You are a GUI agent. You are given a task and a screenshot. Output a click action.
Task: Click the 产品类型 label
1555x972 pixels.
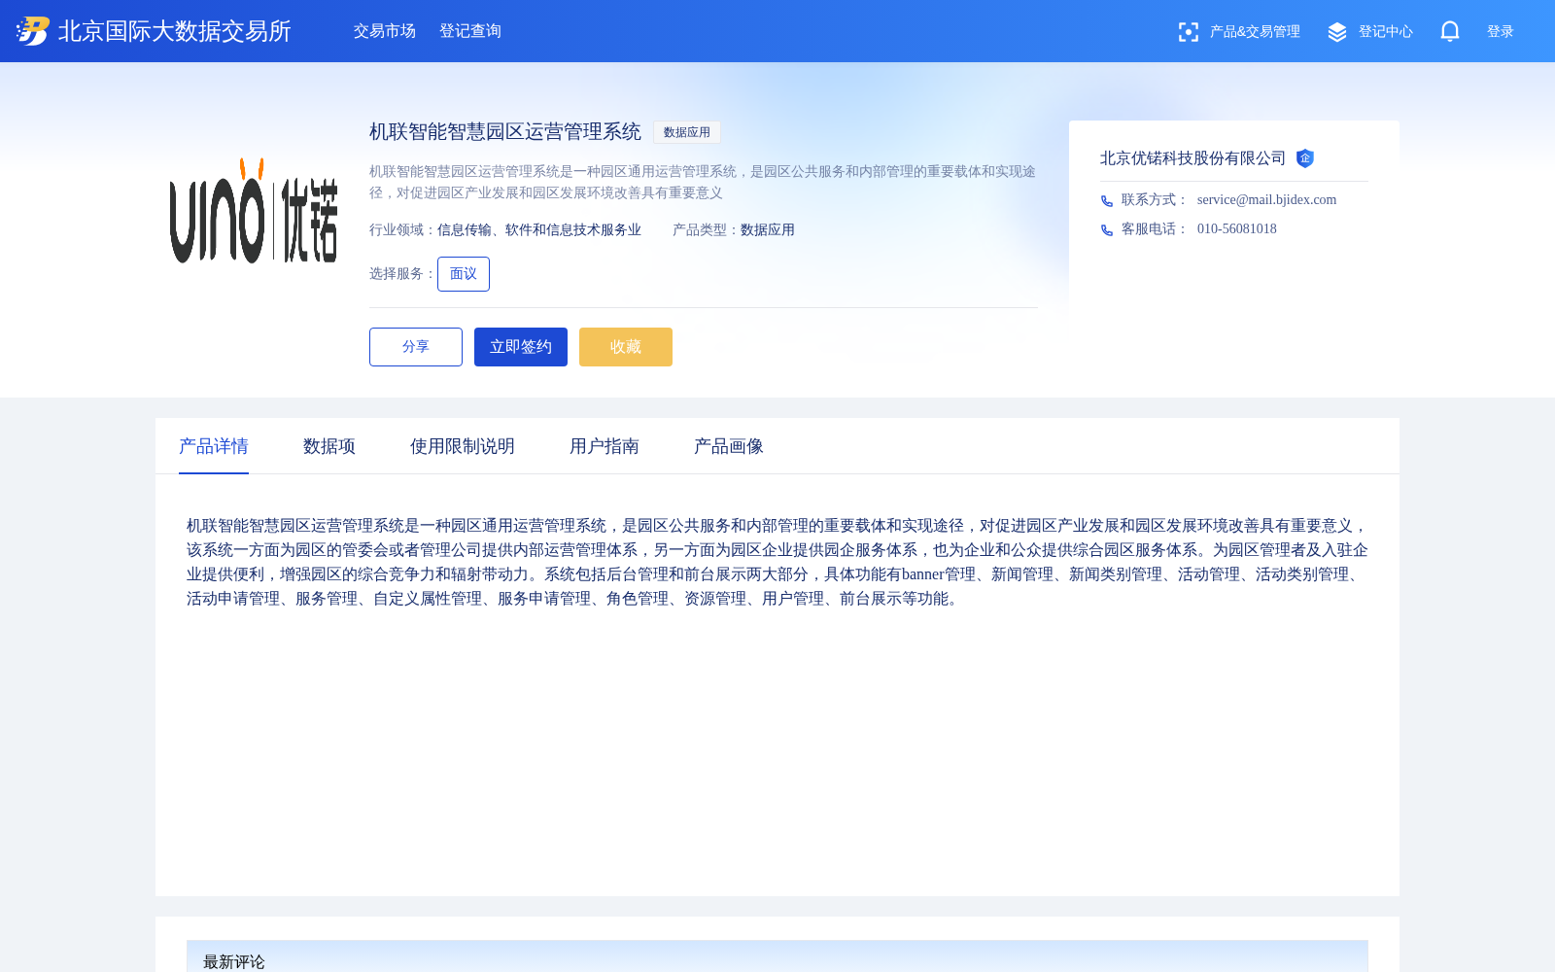(x=706, y=230)
